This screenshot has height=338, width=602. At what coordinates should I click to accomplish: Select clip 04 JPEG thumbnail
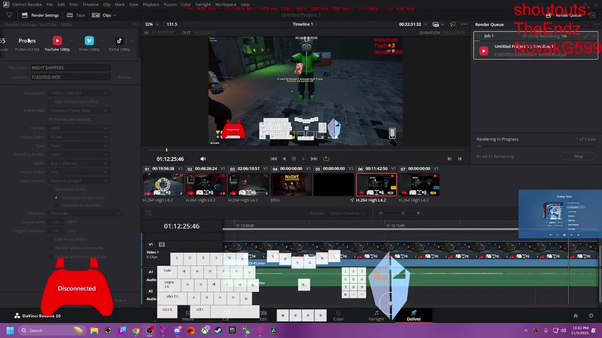pyautogui.click(x=291, y=184)
